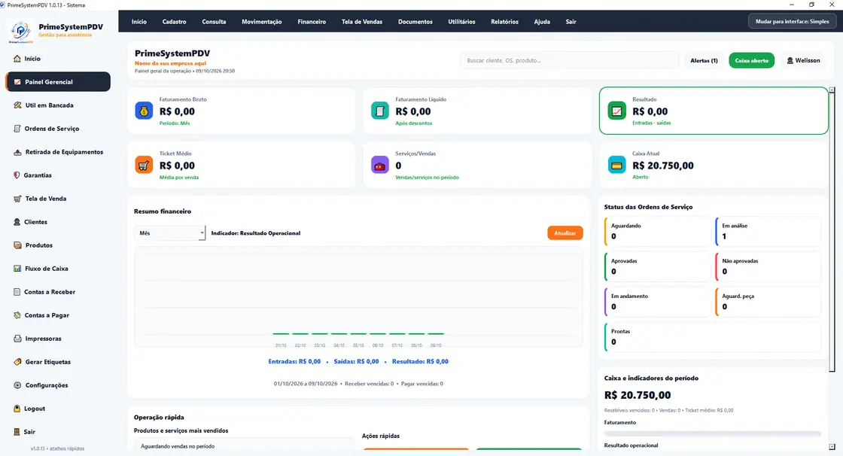Open the Fluxo de Caixa chart icon
The width and height of the screenshot is (843, 456).
tap(17, 269)
